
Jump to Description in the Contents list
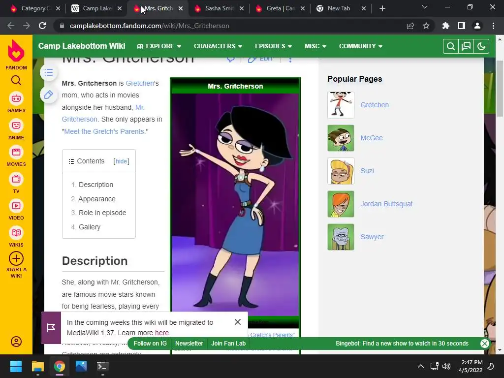tap(96, 185)
